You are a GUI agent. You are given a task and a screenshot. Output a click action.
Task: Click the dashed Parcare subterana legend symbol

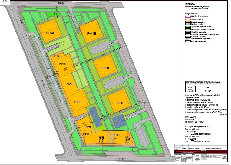tap(187, 42)
